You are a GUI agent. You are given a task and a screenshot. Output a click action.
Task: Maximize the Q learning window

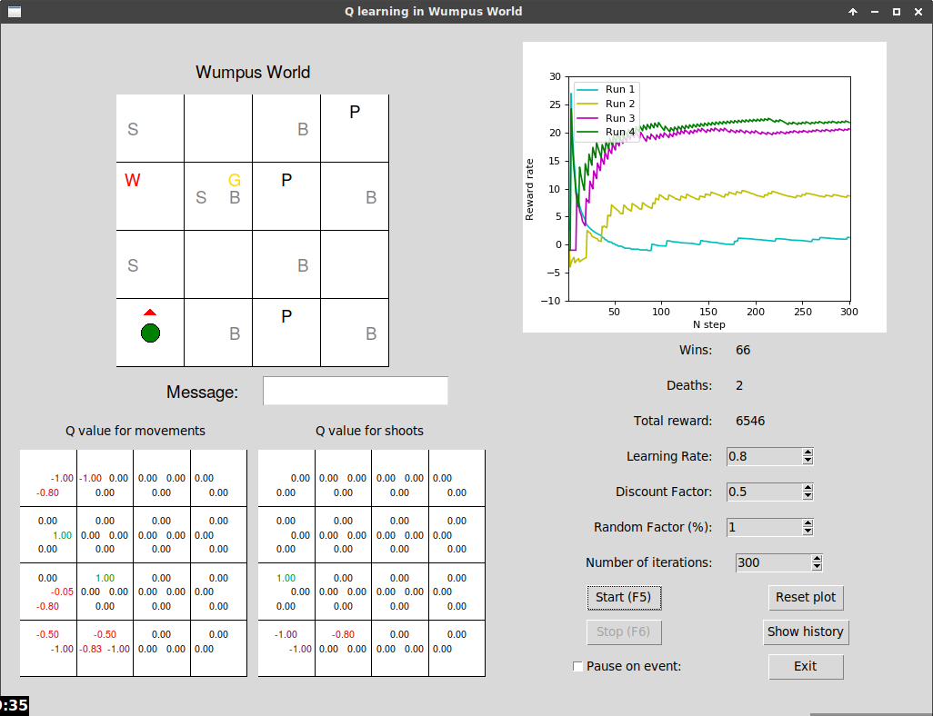(896, 11)
